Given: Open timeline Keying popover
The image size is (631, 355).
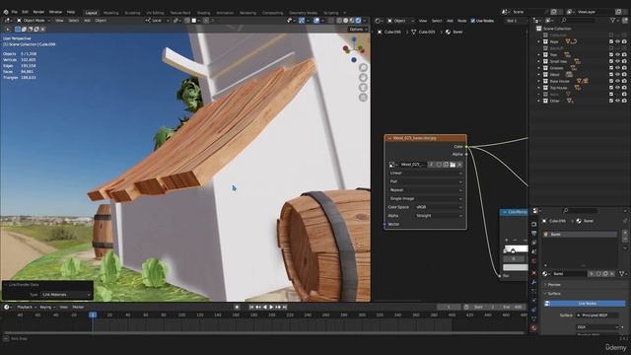Looking at the screenshot, I should tap(47, 307).
